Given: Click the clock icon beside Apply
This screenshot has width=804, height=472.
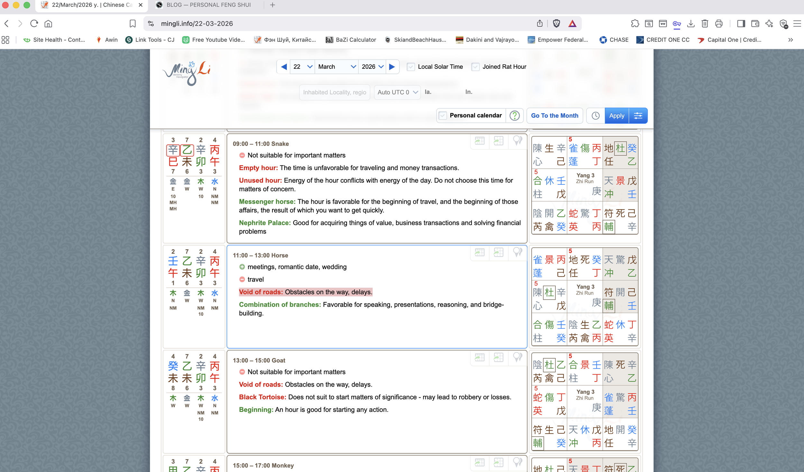Looking at the screenshot, I should click(595, 116).
